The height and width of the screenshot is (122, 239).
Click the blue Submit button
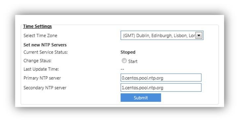[141, 98]
